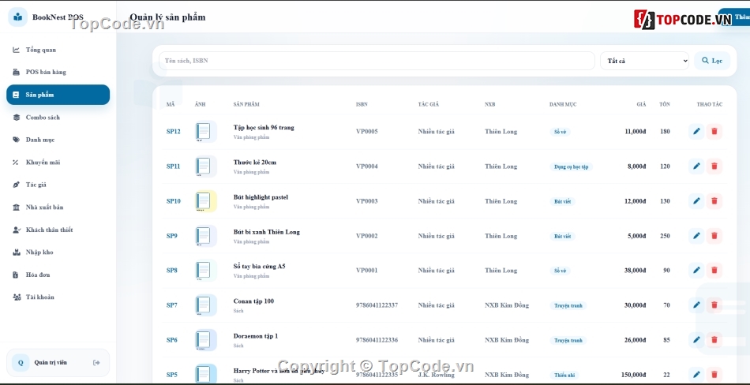
Task: Open Danh mục in sidebar
Action: point(58,140)
